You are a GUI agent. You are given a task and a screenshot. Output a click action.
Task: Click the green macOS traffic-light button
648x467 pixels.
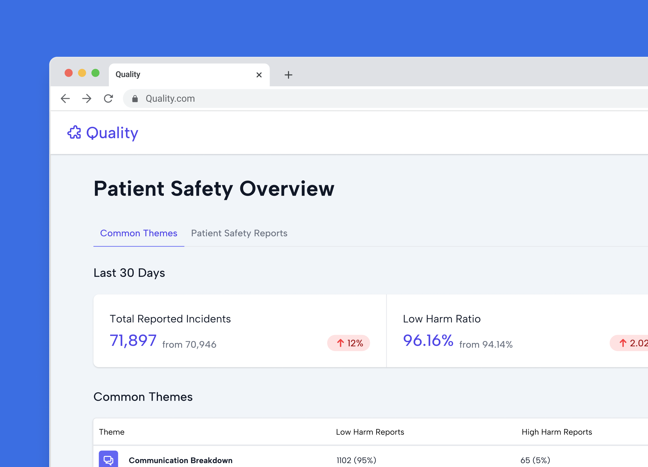pyautogui.click(x=95, y=73)
